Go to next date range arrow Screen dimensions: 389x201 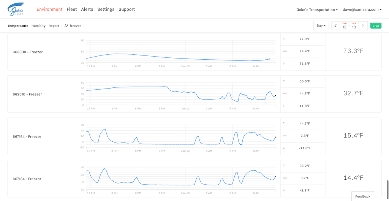pos(364,25)
